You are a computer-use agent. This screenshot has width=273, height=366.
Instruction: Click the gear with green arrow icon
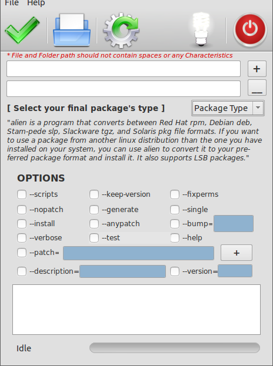click(121, 31)
